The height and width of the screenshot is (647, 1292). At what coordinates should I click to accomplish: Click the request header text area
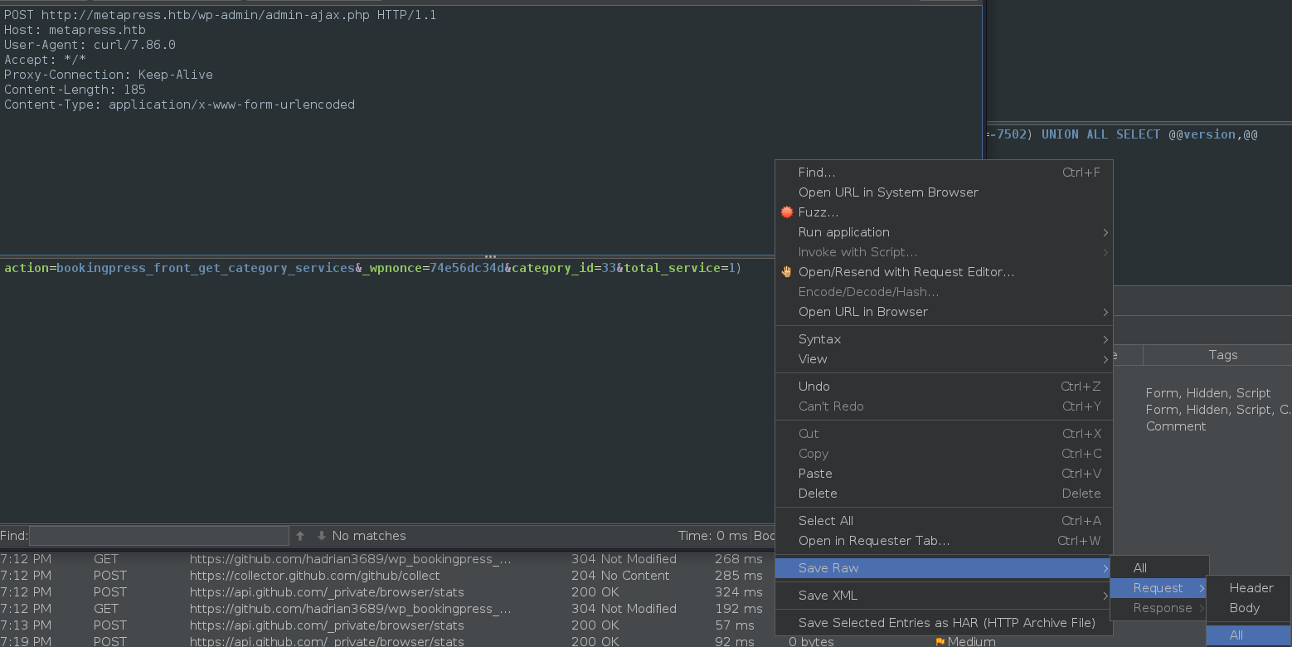click(x=491, y=129)
